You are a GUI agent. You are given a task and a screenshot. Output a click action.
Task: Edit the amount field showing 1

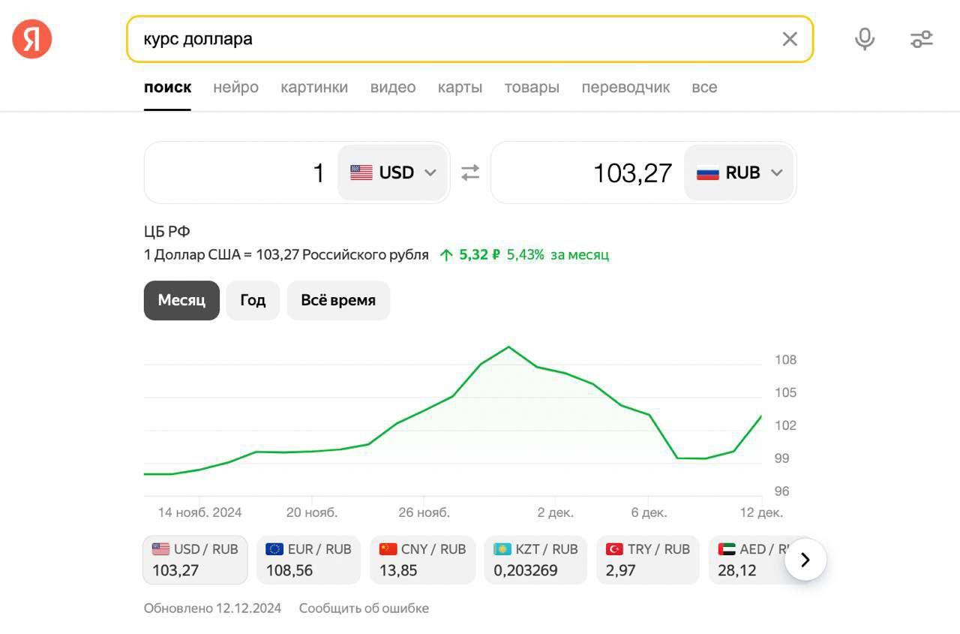click(x=241, y=173)
